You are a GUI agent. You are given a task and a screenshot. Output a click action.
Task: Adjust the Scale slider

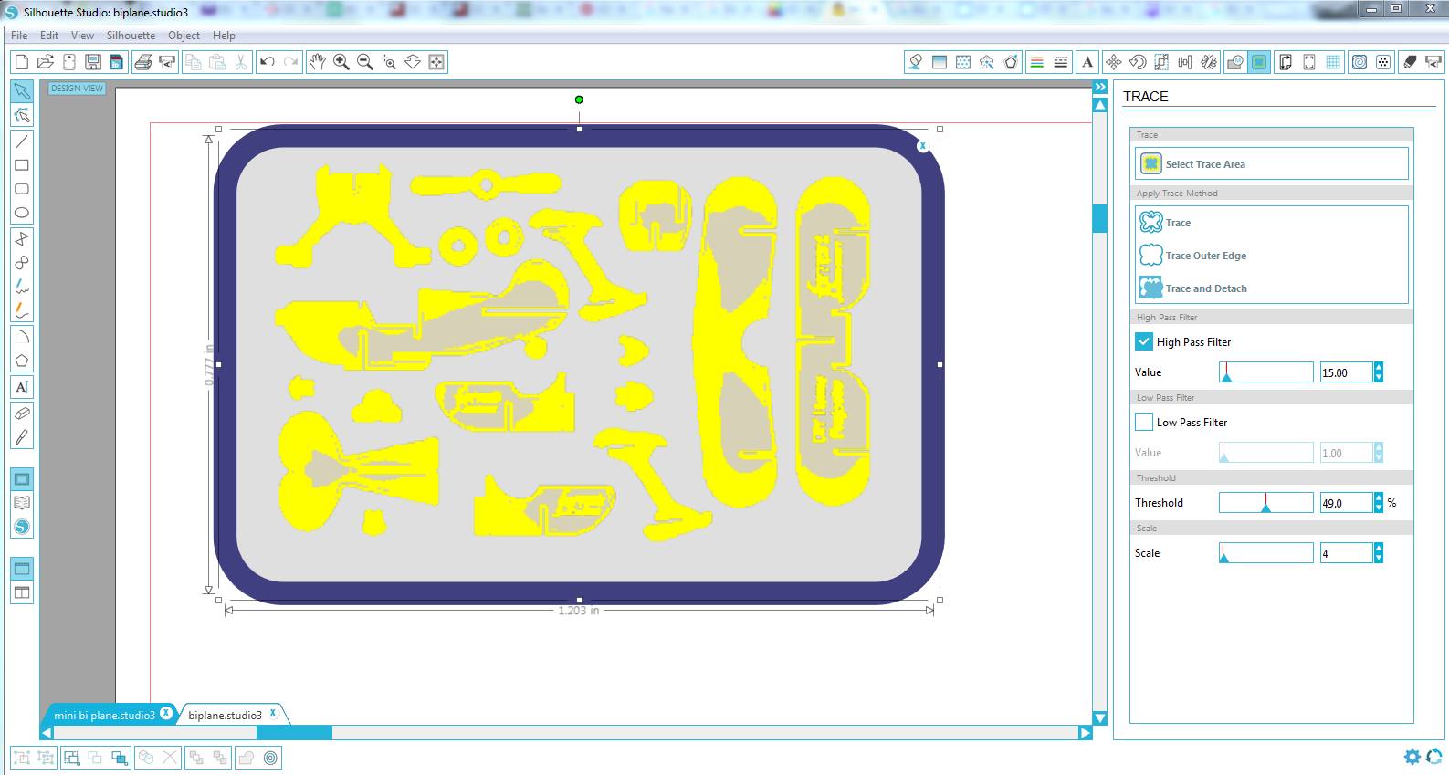tap(1266, 553)
